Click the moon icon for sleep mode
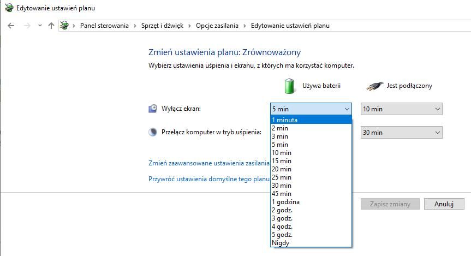This screenshot has width=471, height=256. [153, 132]
